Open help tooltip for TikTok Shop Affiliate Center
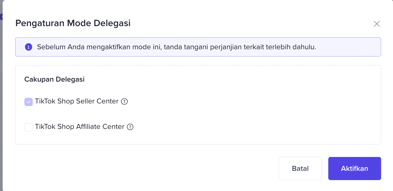This screenshot has width=393, height=191. point(130,127)
